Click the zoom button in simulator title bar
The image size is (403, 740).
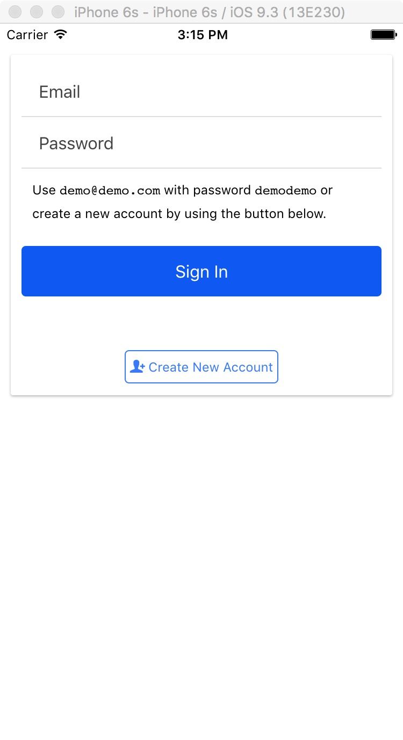57,12
